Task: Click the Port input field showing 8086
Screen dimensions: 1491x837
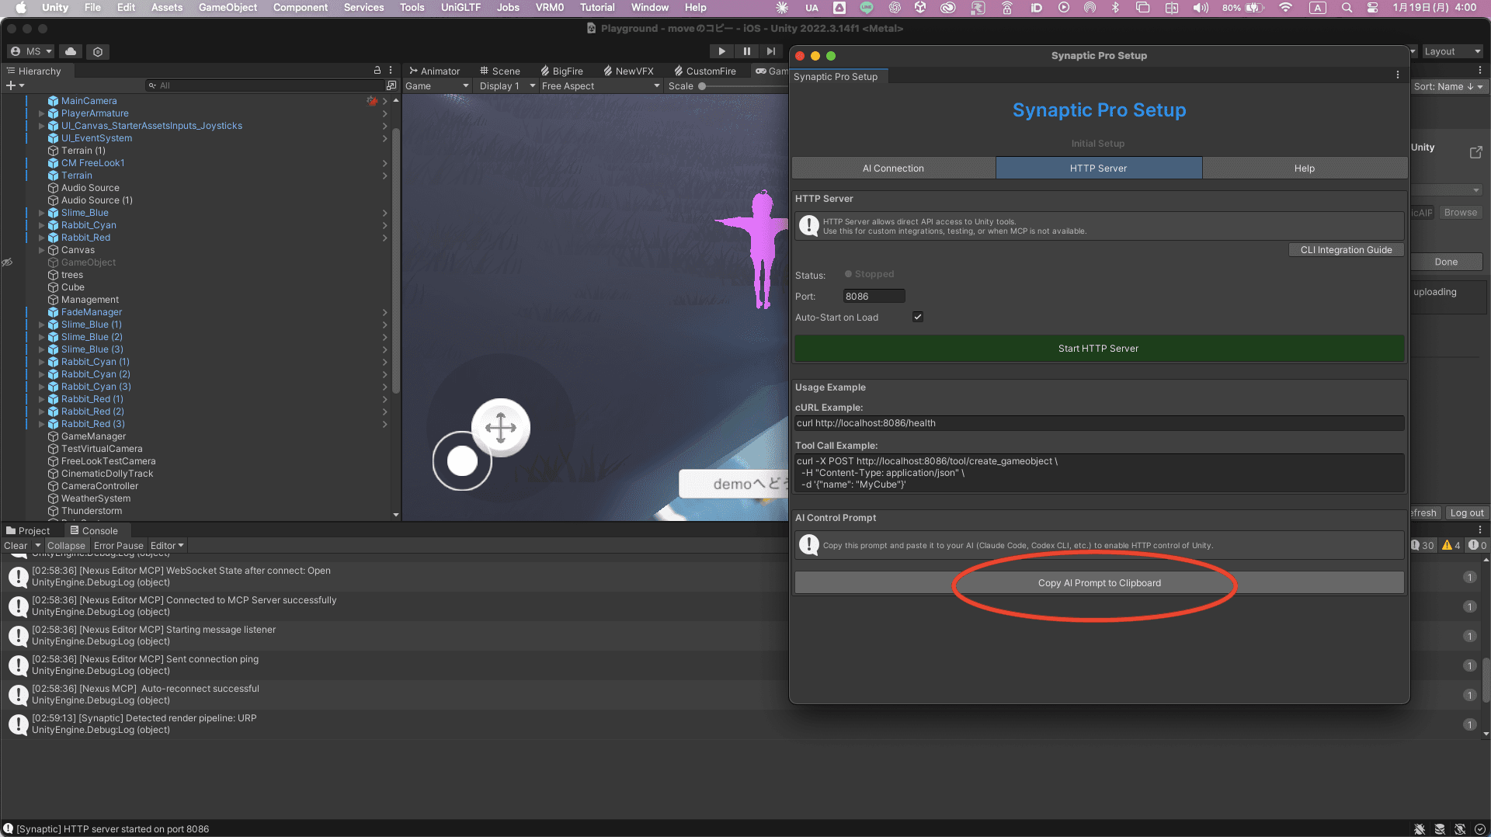Action: [x=874, y=296]
